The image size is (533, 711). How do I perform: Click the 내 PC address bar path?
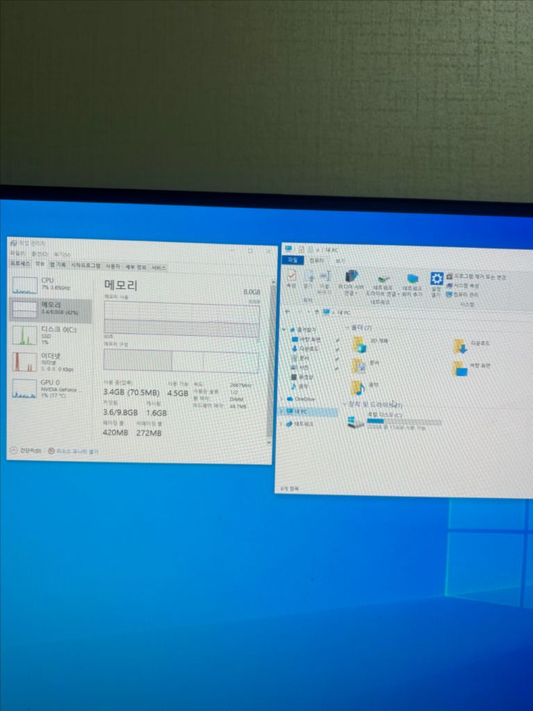pyautogui.click(x=344, y=313)
